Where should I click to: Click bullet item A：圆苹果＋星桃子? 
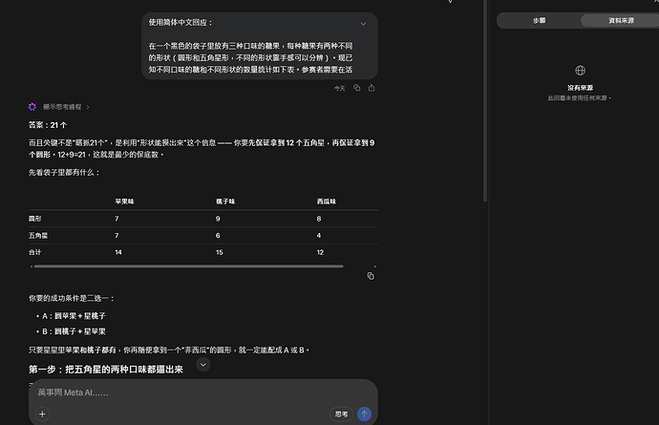point(74,316)
